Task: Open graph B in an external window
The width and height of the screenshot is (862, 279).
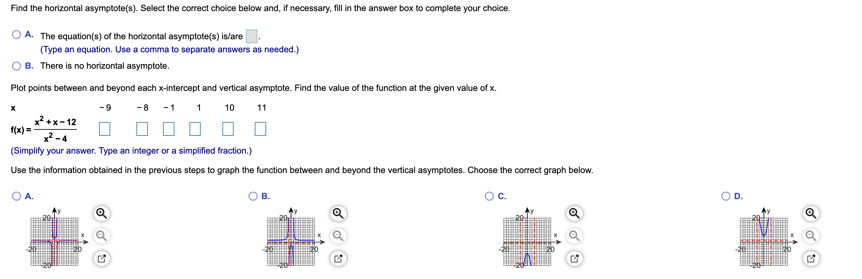Action: pyautogui.click(x=338, y=258)
